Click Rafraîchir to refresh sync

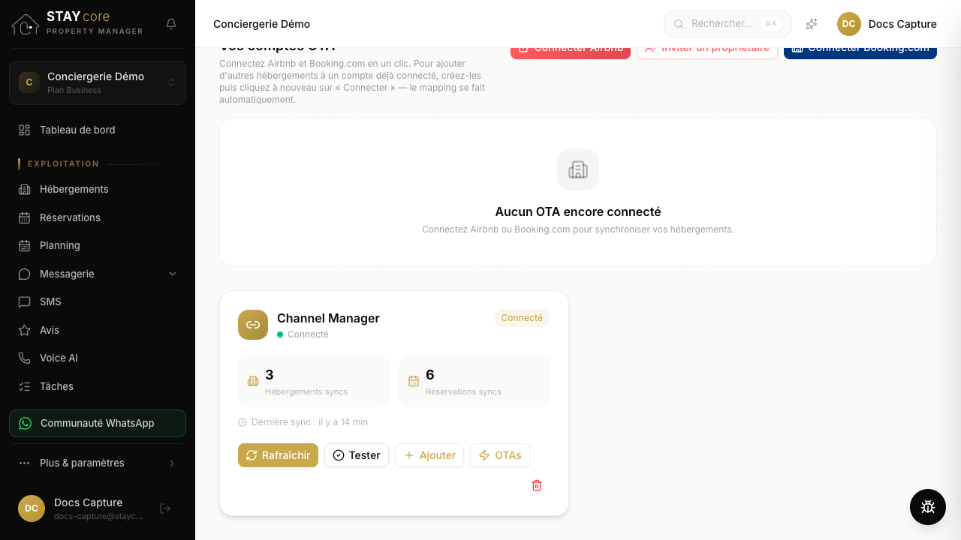coord(279,455)
